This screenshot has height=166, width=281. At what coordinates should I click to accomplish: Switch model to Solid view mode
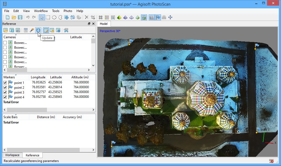(125, 17)
